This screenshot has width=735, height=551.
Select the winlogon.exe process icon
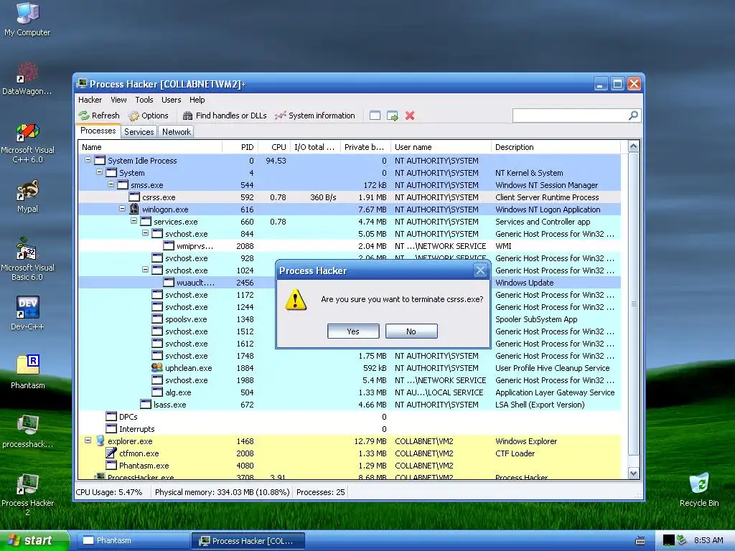(134, 209)
